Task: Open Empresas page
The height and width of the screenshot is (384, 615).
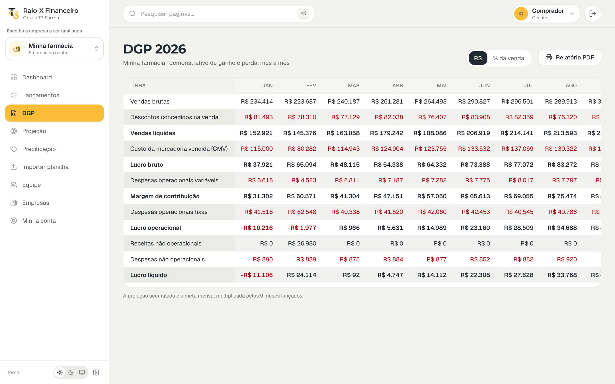Action: [x=54, y=203]
